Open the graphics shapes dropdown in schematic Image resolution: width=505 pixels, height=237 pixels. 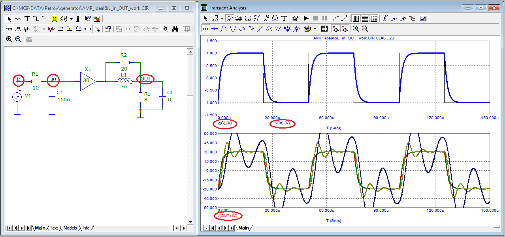[71, 19]
